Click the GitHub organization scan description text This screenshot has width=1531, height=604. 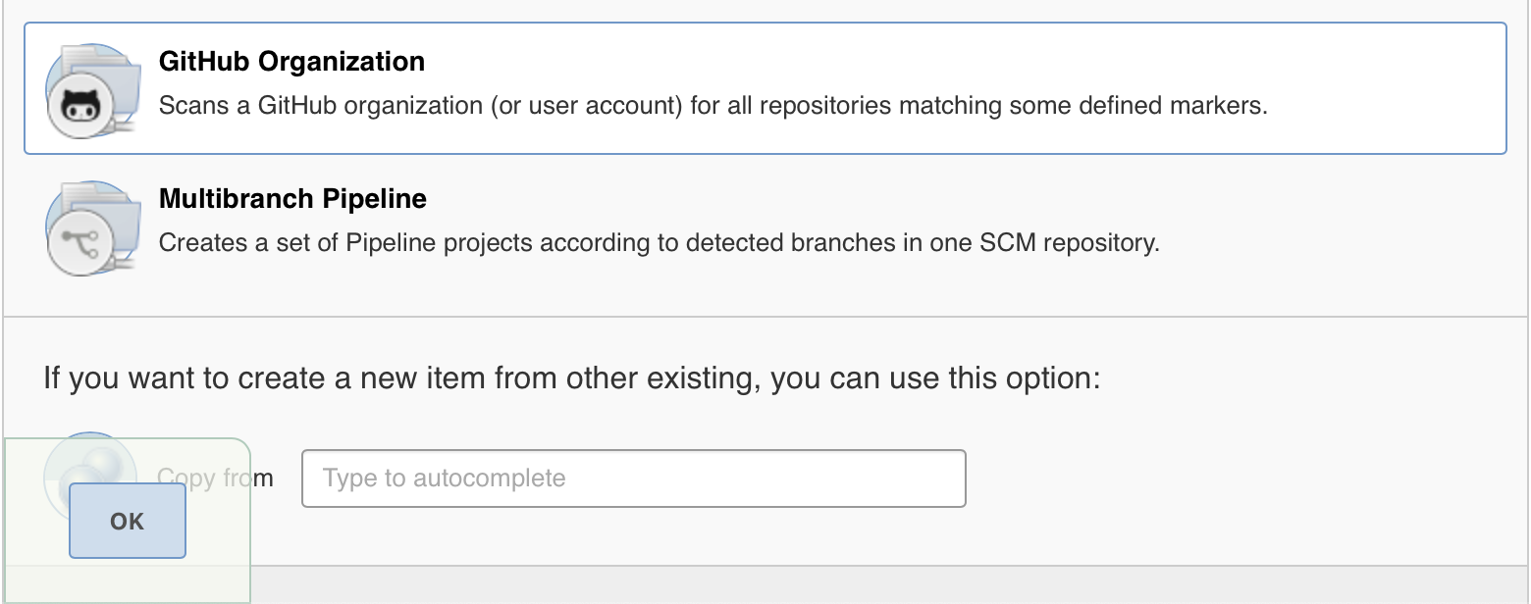713,105
